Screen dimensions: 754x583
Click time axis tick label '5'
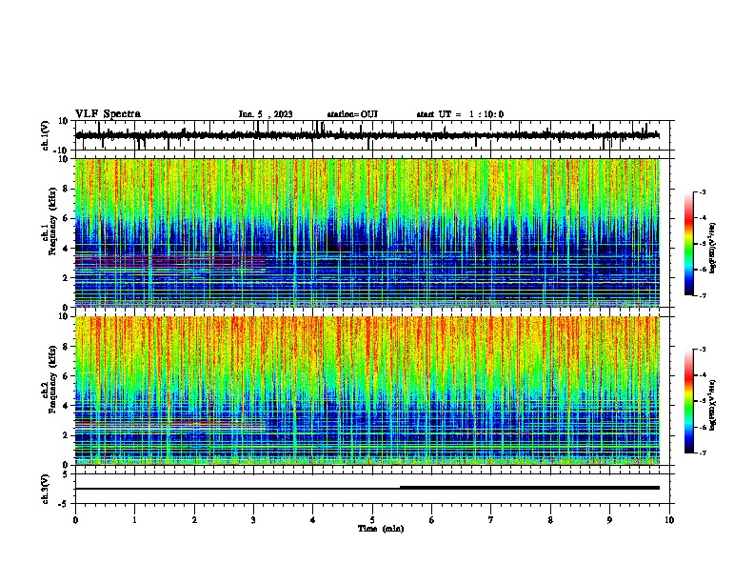pos(372,520)
